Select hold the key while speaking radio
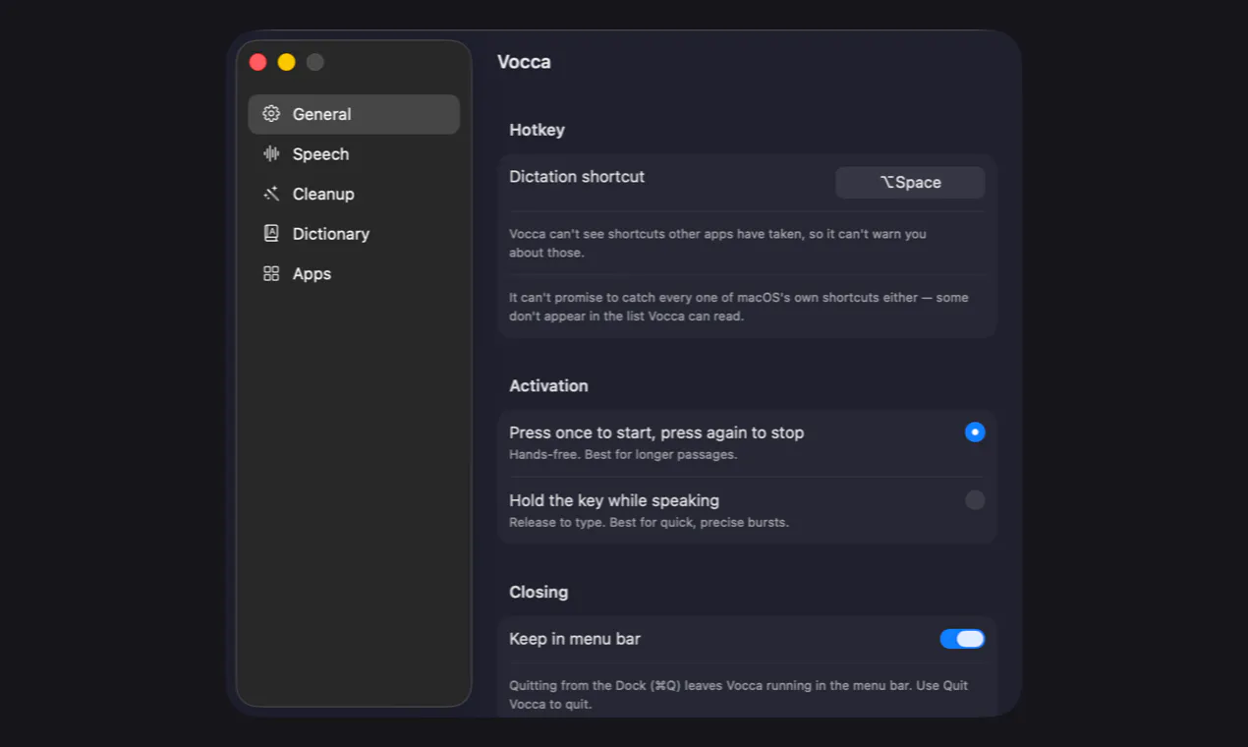This screenshot has width=1248, height=747. pyautogui.click(x=975, y=500)
